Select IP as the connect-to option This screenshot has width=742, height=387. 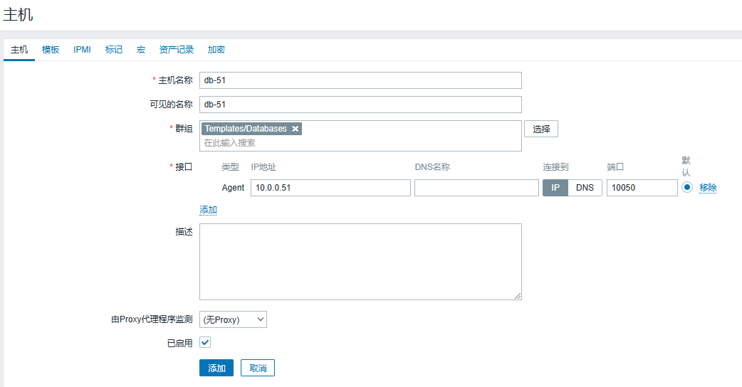pyautogui.click(x=555, y=188)
